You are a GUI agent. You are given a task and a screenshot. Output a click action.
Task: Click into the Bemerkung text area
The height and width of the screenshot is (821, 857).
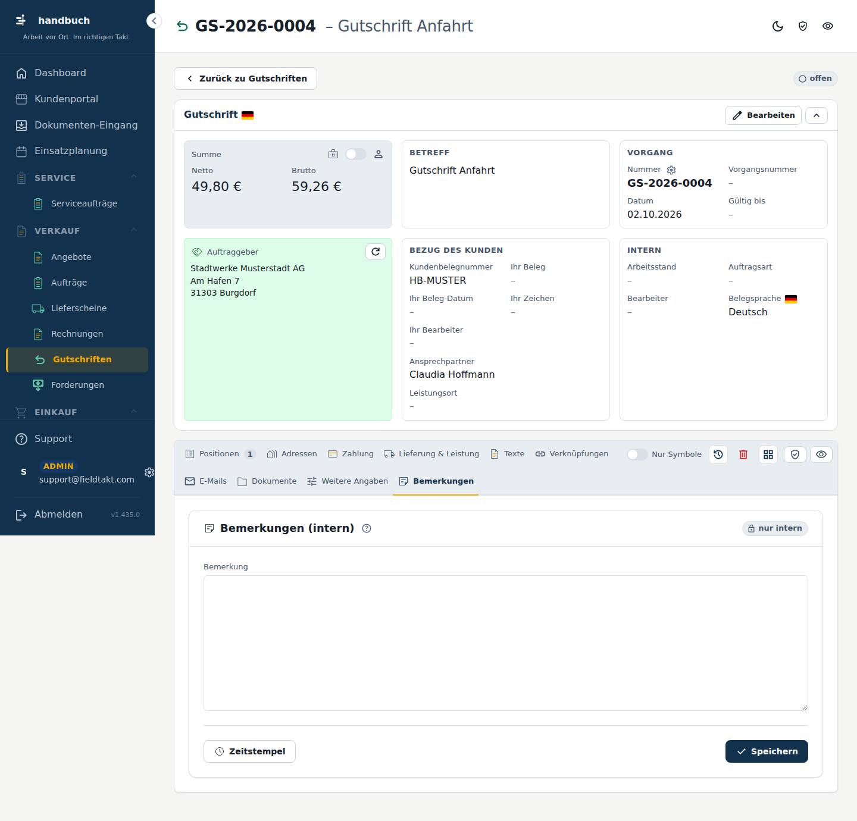pyautogui.click(x=506, y=643)
